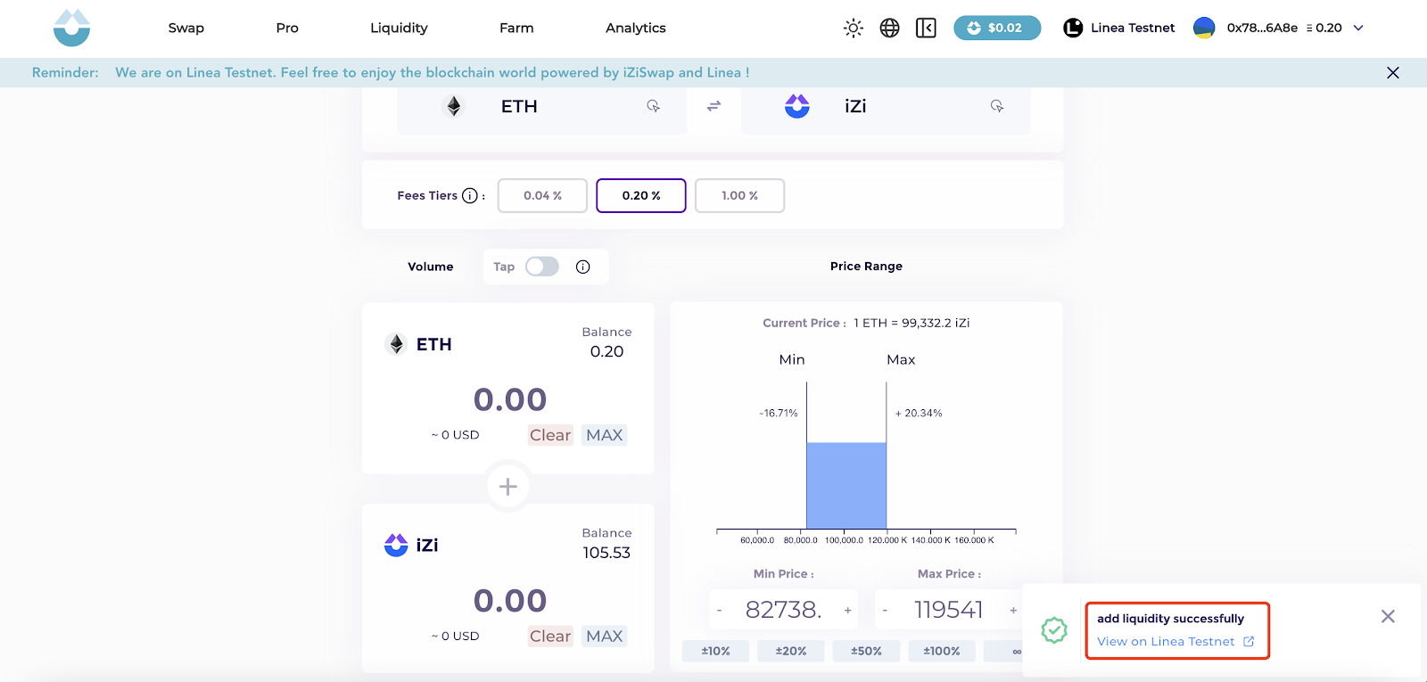Open the Pro page
This screenshot has height=682, width=1427.
tap(287, 28)
